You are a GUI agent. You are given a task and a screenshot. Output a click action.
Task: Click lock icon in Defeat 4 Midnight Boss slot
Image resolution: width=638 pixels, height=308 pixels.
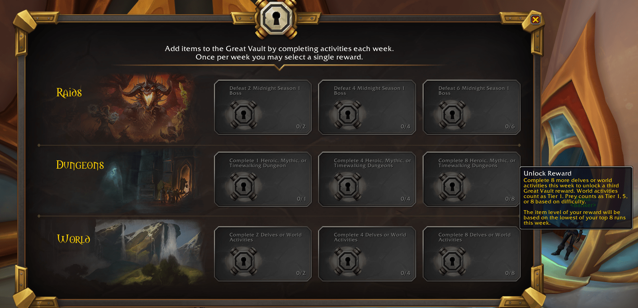click(x=348, y=115)
